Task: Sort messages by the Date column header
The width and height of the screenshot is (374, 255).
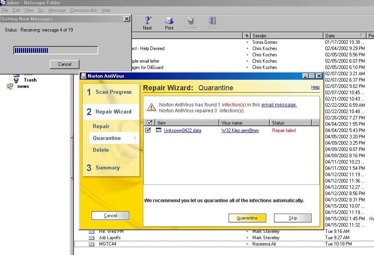Action: click(344, 36)
